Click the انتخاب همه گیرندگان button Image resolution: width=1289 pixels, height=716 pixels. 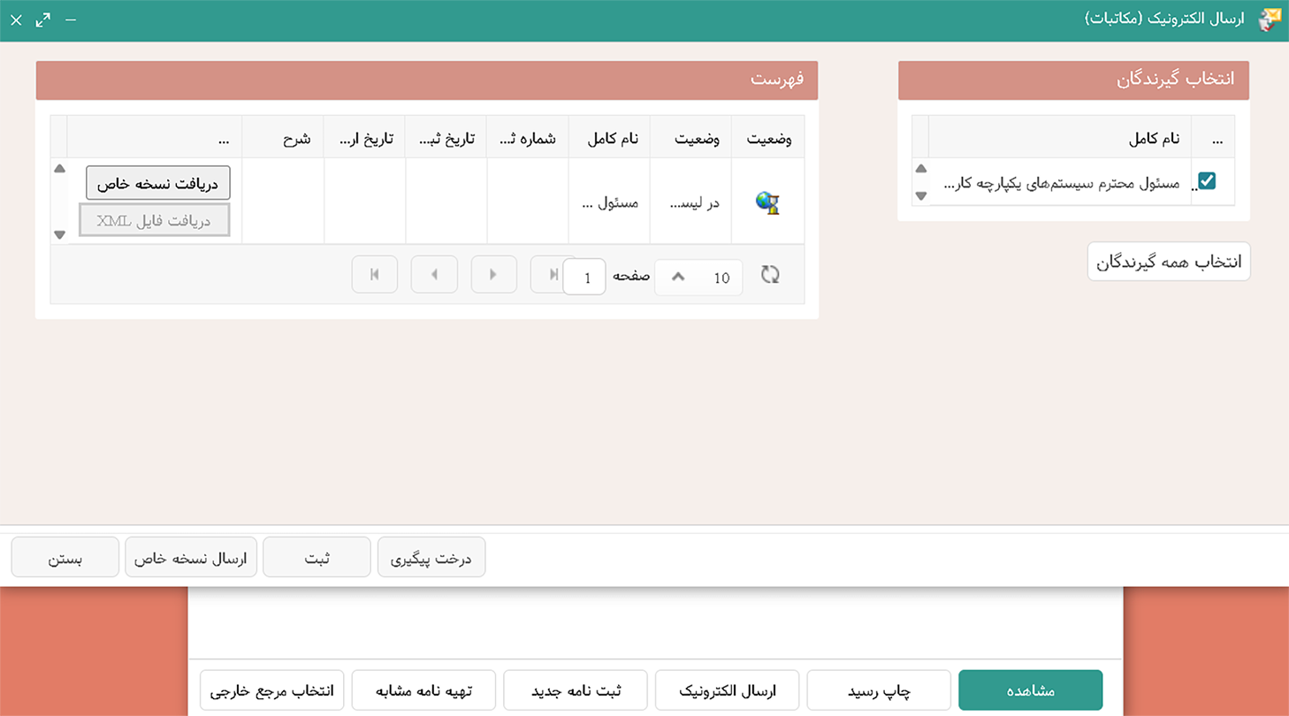coord(1169,263)
